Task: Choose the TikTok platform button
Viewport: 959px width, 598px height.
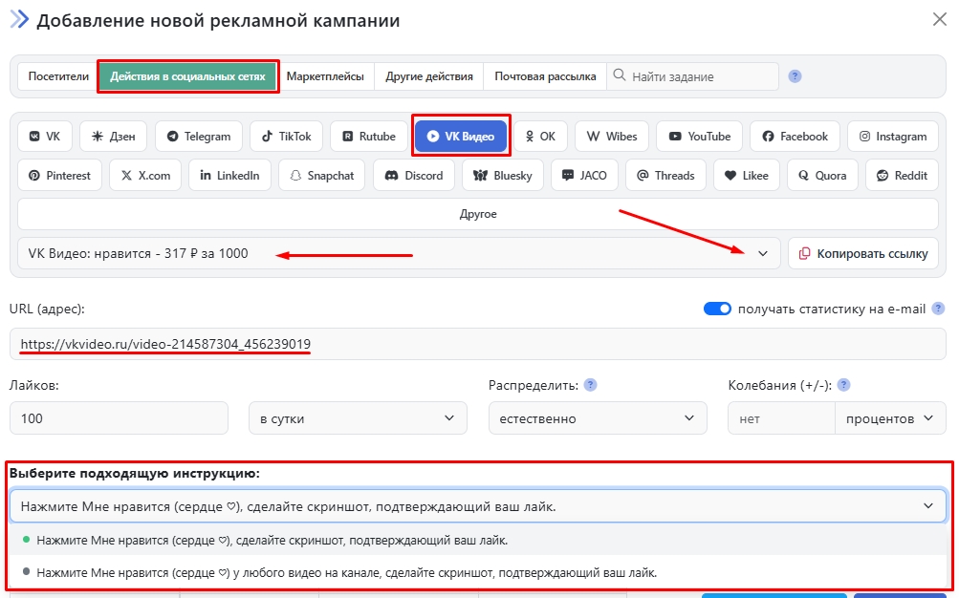Action: (286, 137)
